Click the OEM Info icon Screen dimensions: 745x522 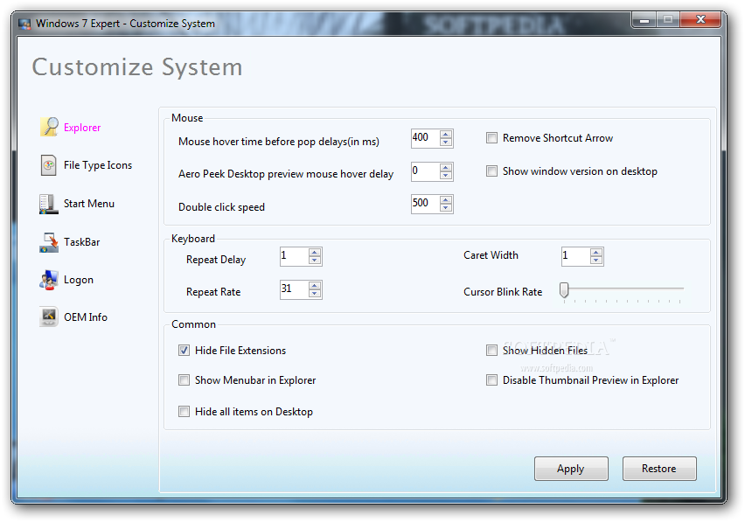point(48,317)
